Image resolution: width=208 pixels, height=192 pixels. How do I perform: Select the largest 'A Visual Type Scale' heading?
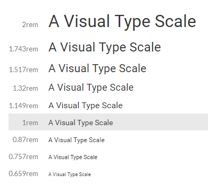(x=122, y=21)
